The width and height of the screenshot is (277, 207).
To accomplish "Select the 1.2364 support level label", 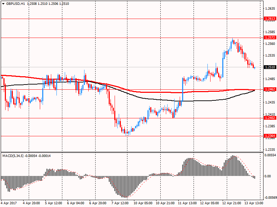I will point(270,136).
